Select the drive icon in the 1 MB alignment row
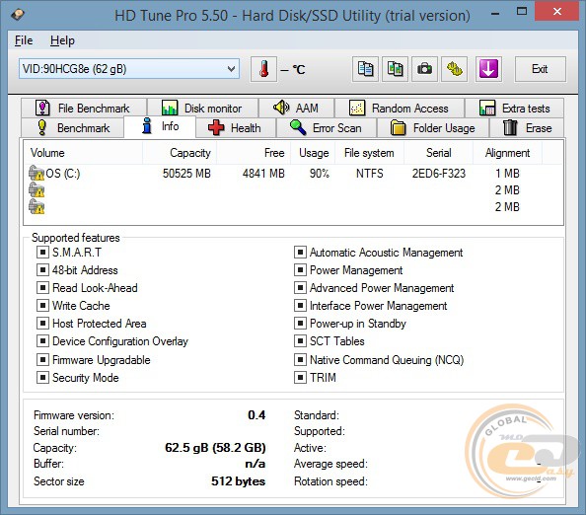Screen dimensions: 586x515 37,173
